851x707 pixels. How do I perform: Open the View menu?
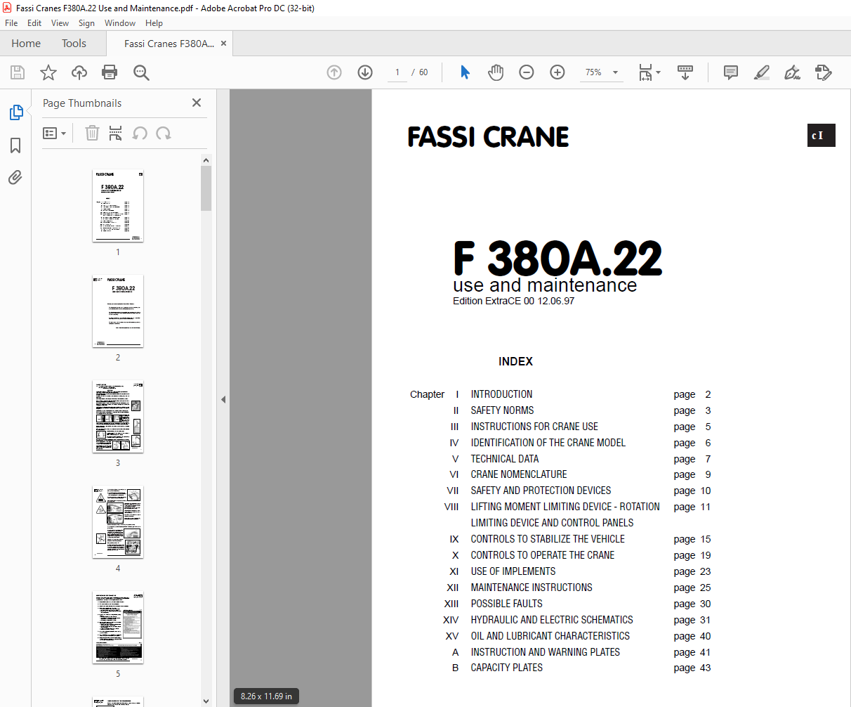pyautogui.click(x=60, y=23)
